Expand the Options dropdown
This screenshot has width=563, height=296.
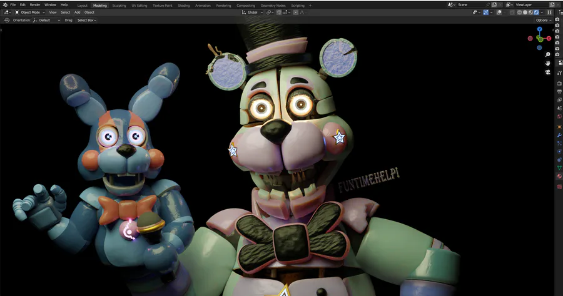click(x=544, y=20)
